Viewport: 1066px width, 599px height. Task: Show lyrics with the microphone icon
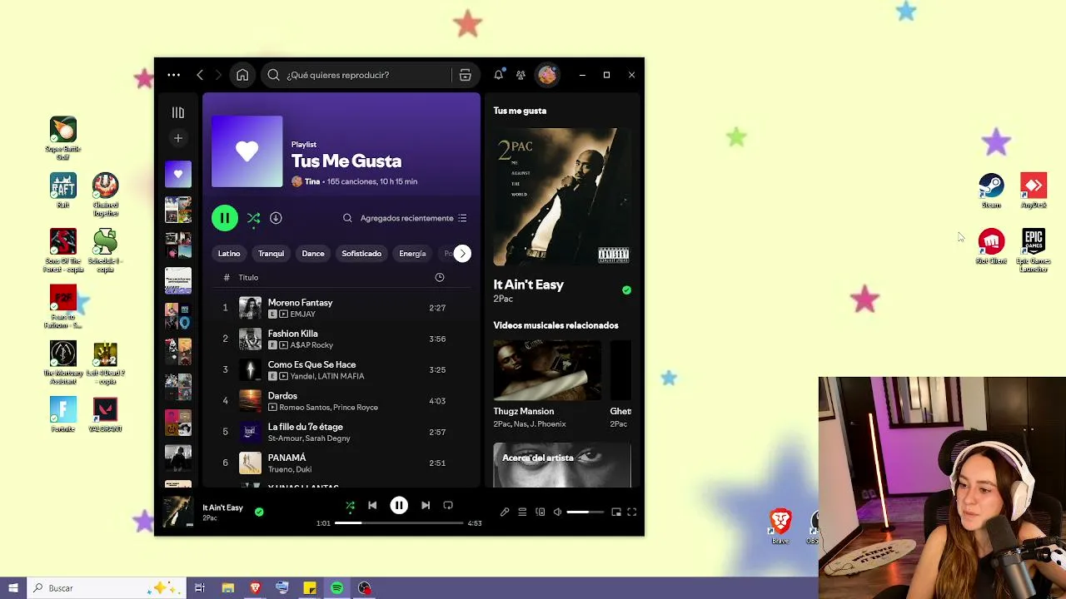(505, 512)
